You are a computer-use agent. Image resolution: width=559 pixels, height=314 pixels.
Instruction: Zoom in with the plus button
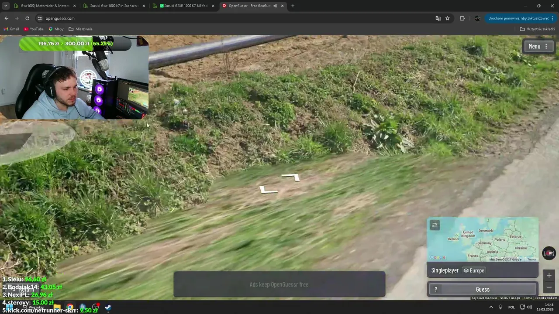click(x=549, y=275)
